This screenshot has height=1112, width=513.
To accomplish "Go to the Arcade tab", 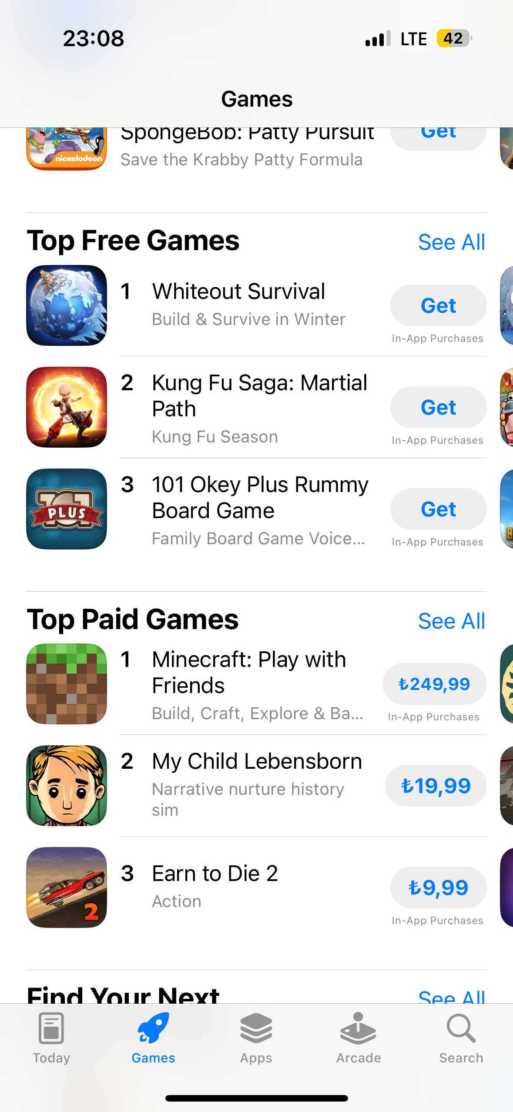I will point(359,1038).
